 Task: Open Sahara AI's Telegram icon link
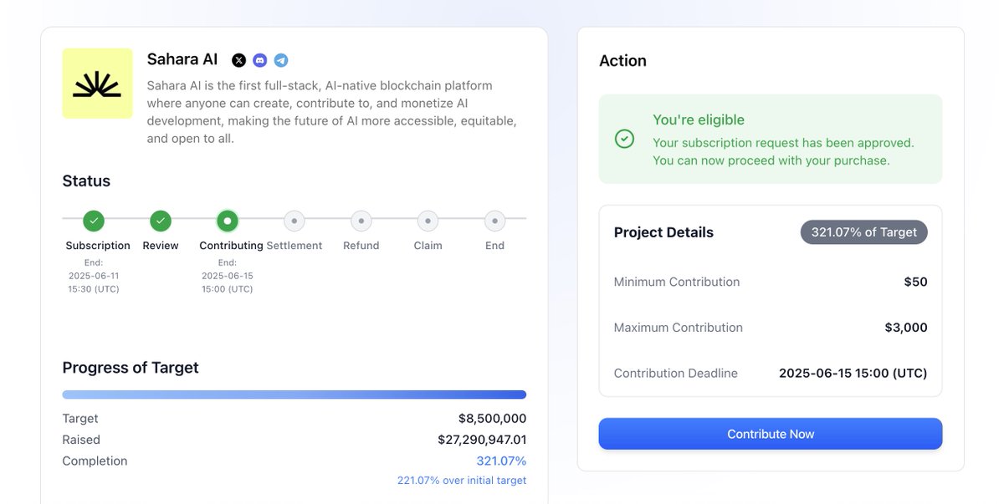(281, 60)
